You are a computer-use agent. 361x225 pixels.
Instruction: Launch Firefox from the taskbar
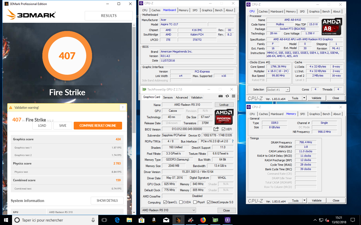point(203,220)
